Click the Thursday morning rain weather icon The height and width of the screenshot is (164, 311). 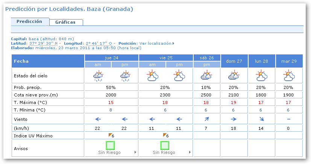[x=98, y=76]
